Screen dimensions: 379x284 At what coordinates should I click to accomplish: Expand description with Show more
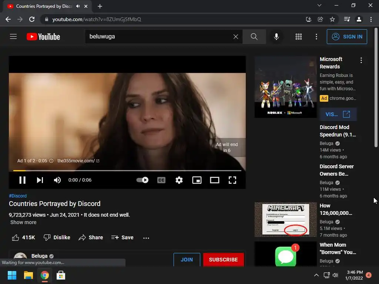pos(23,222)
